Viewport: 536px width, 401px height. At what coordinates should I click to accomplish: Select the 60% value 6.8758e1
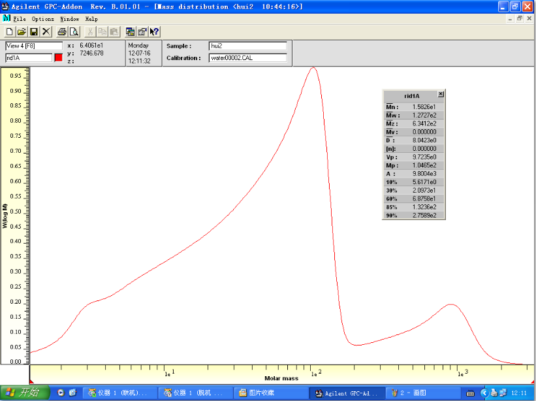[424, 199]
